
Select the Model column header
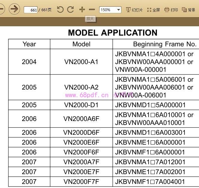[81, 44]
